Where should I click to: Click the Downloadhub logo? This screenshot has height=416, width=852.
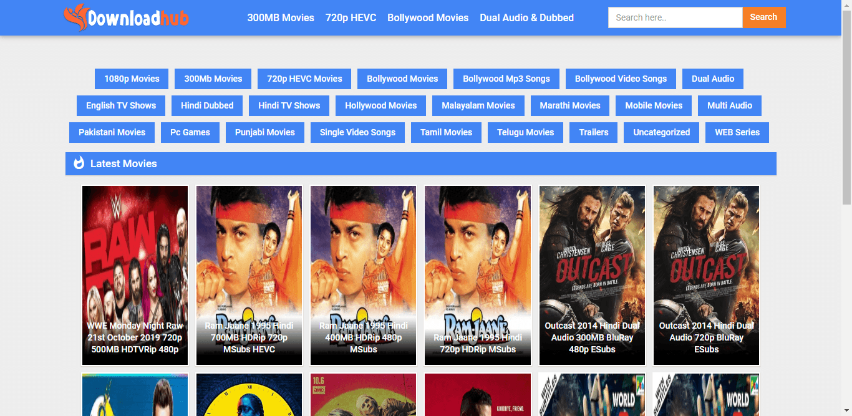pyautogui.click(x=126, y=17)
